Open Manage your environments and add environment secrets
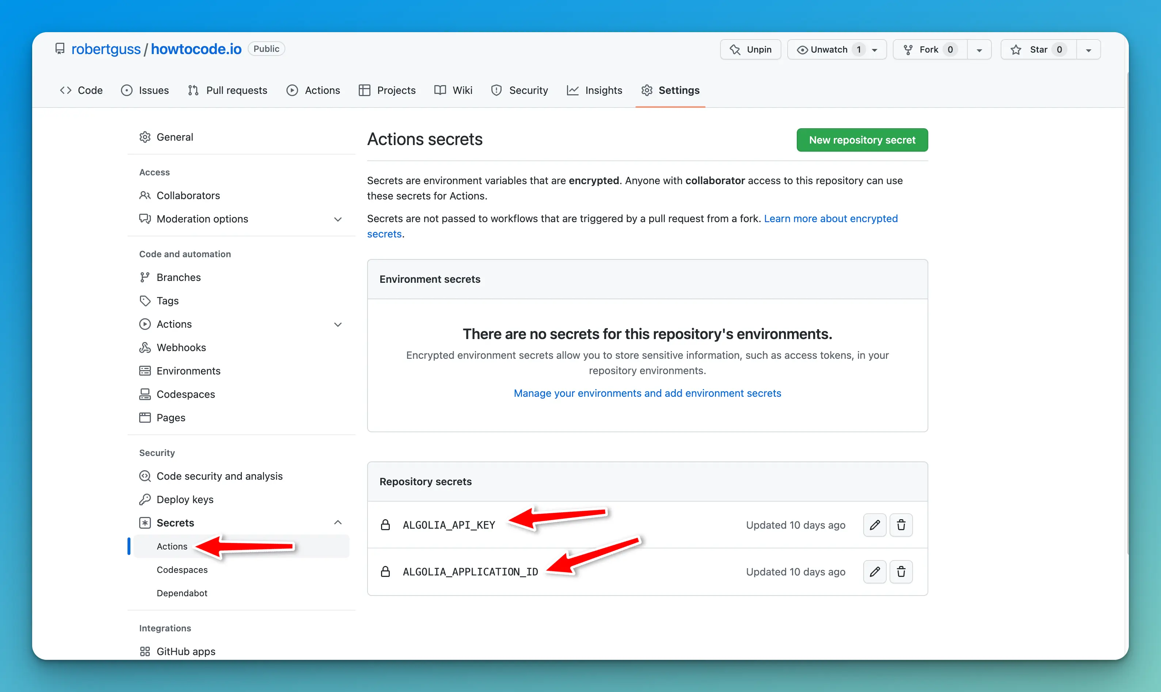Screen dimensions: 1161x692 point(647,393)
